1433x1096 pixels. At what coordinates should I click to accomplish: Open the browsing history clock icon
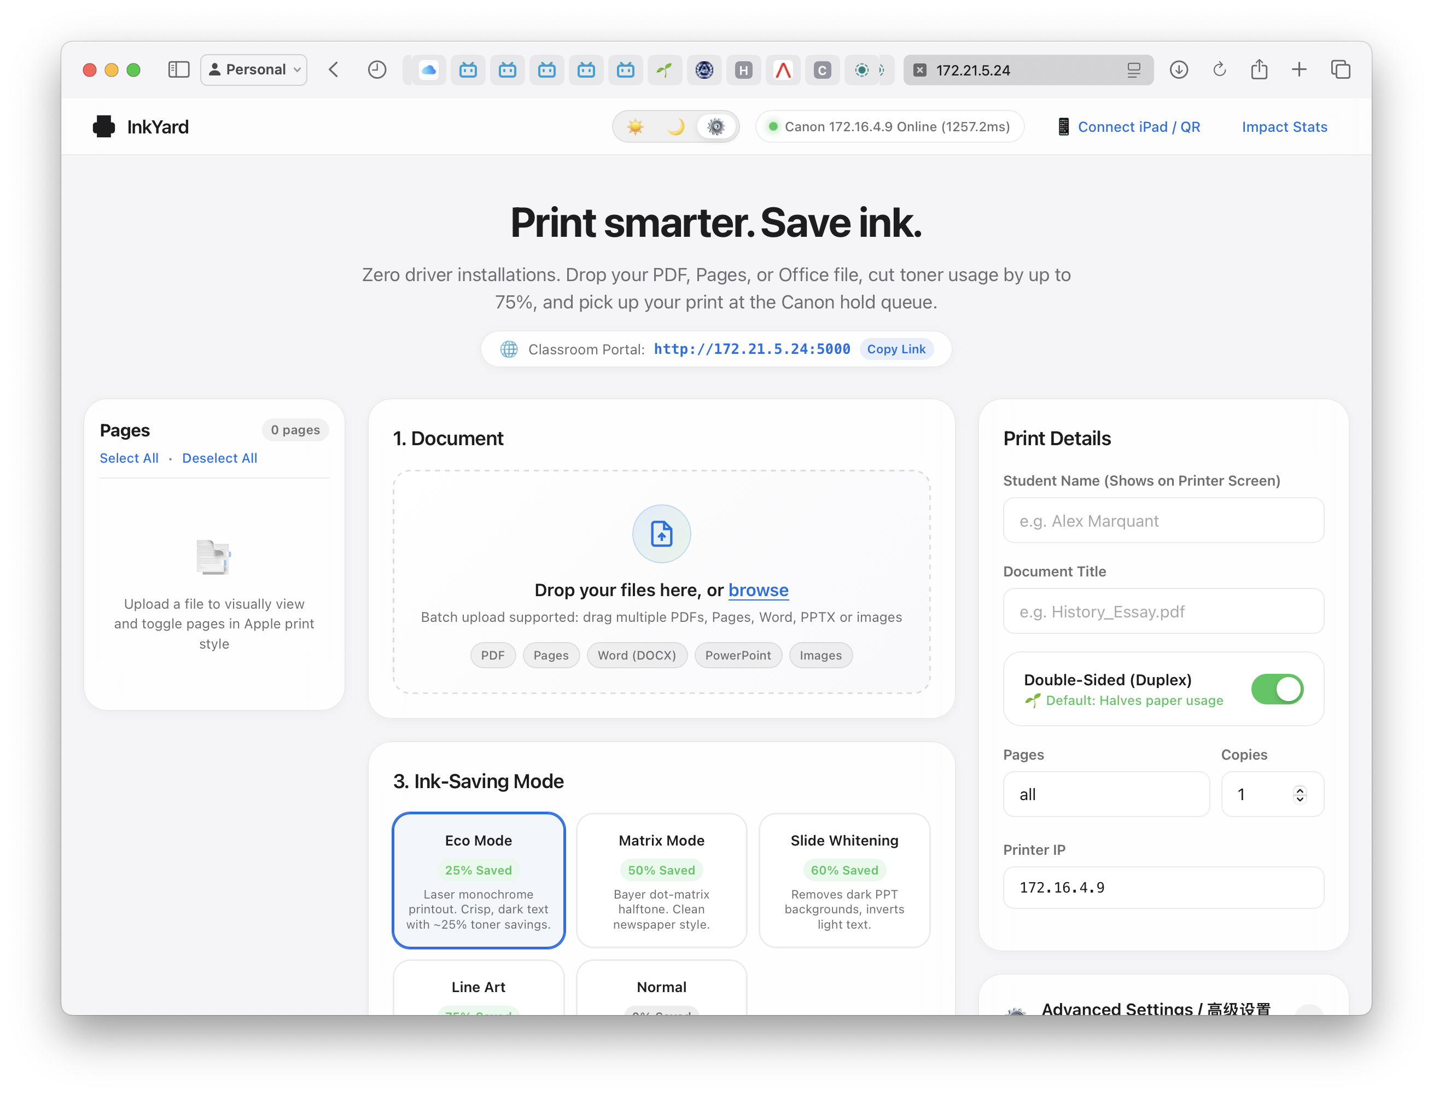click(376, 70)
